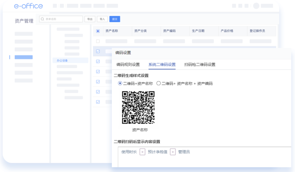
Task: Focus the 表单名称 search field
Action: 61,19
